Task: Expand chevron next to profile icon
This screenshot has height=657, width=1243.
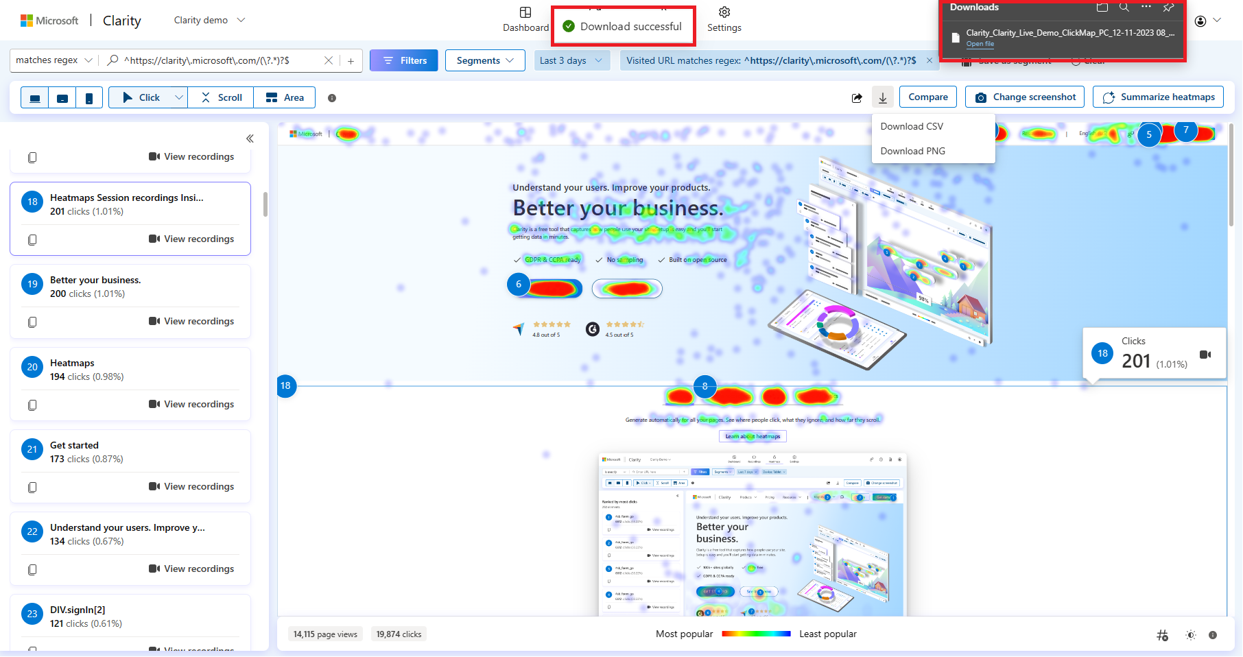Action: (x=1217, y=21)
